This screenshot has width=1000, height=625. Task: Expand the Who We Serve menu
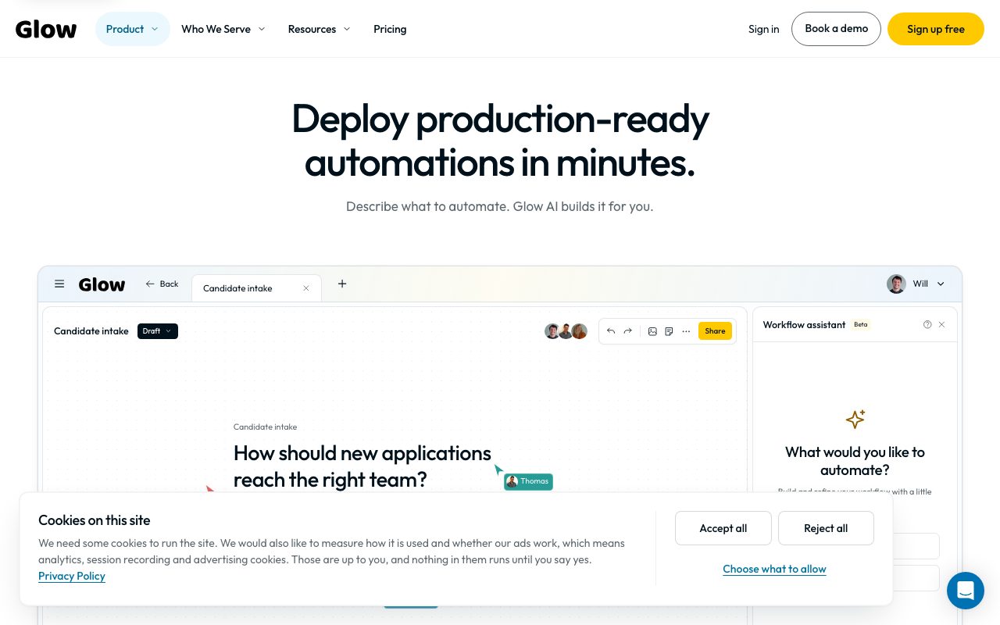pyautogui.click(x=223, y=29)
